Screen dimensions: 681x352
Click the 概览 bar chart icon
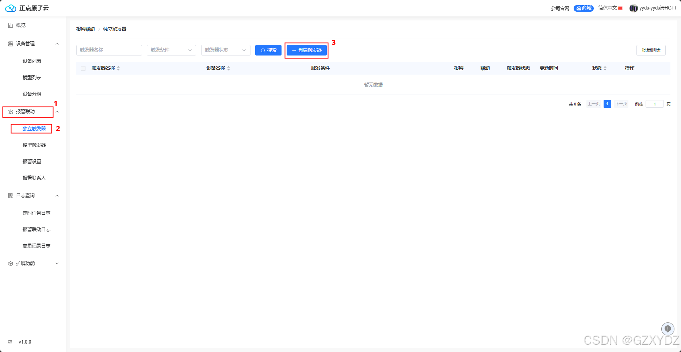pos(11,25)
